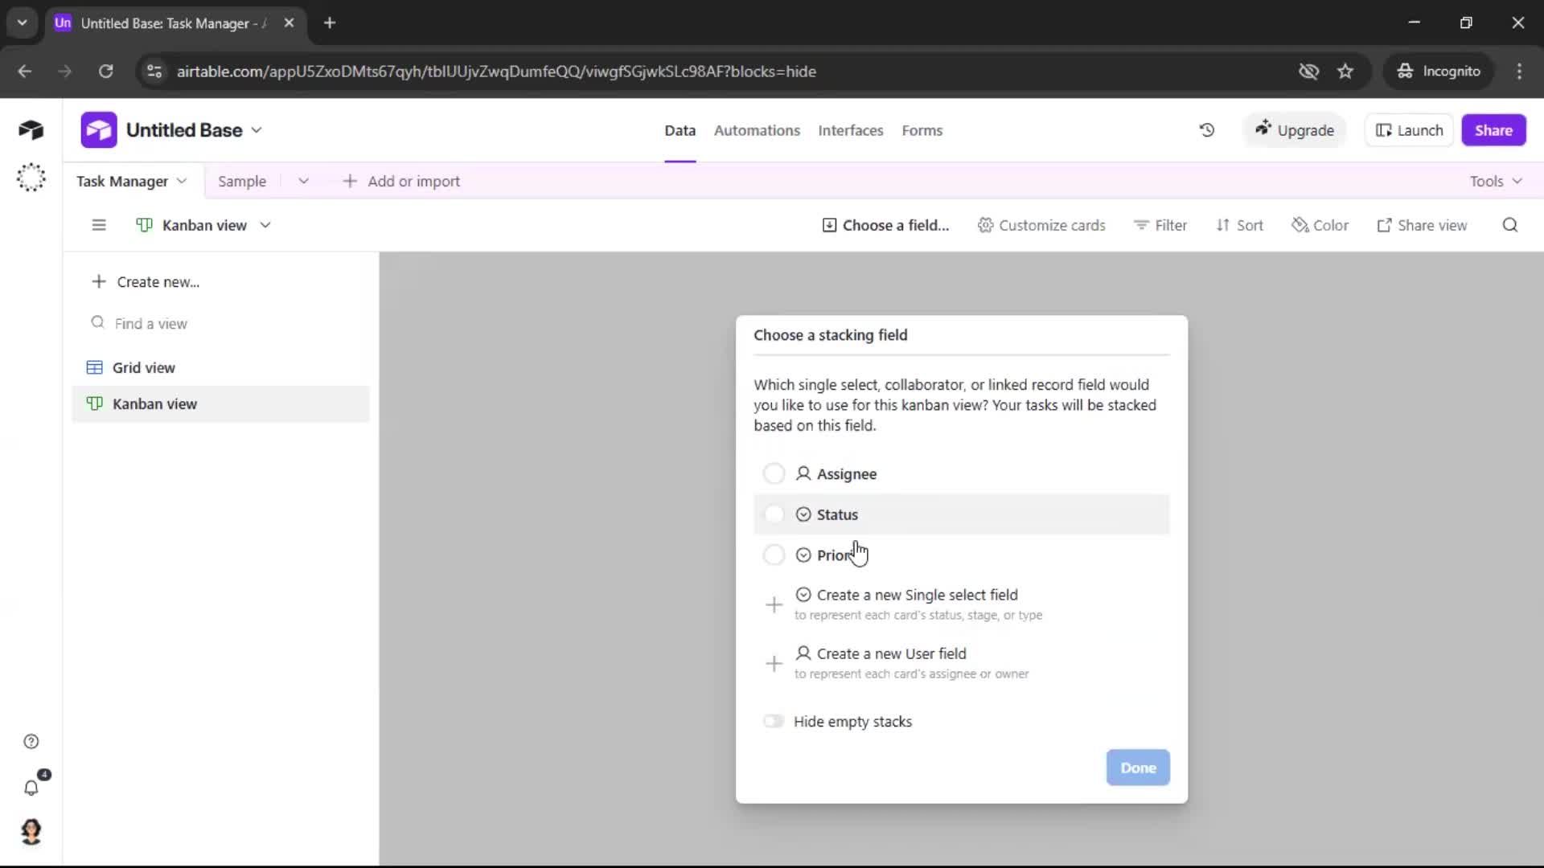The width and height of the screenshot is (1544, 868).
Task: Click the Color paint bucket icon
Action: pos(1300,225)
